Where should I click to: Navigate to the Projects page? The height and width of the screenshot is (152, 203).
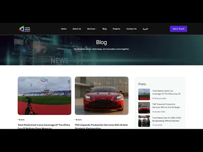coord(116,29)
